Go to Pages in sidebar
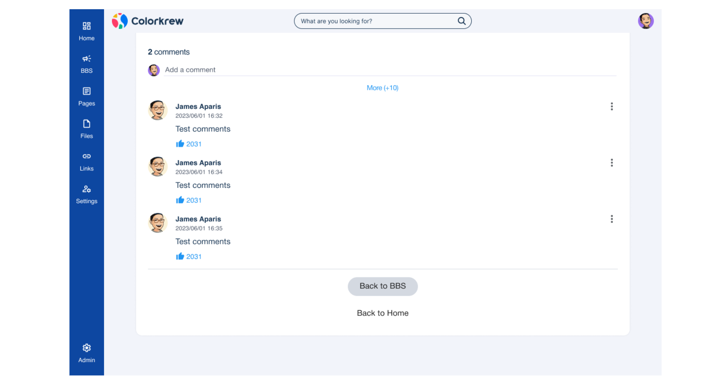The width and height of the screenshot is (720, 384). (86, 97)
